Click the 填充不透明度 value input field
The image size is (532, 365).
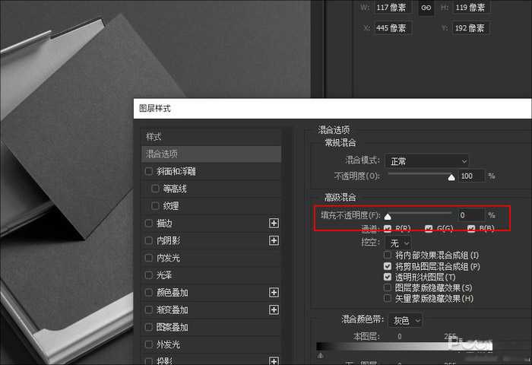[x=470, y=215]
